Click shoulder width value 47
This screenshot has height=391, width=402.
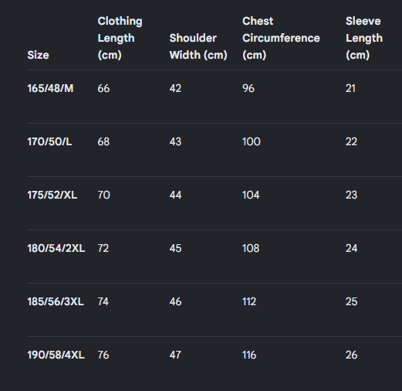[x=175, y=355]
